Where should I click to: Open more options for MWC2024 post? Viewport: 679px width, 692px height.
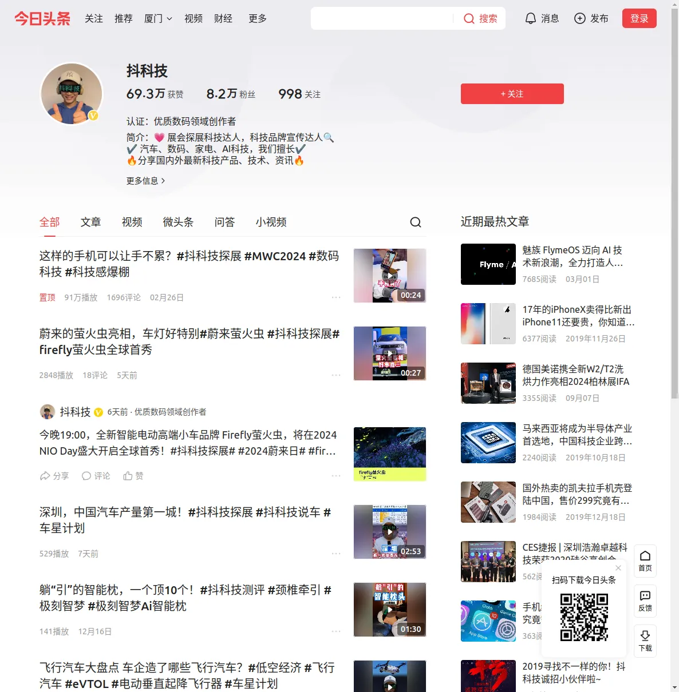coord(336,297)
